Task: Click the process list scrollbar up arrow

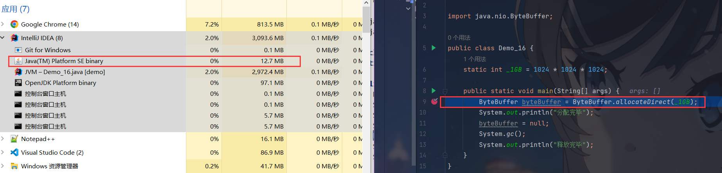Action: point(366,3)
